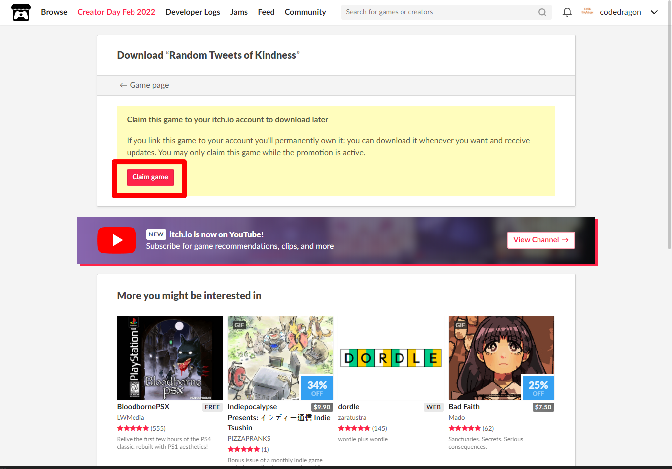Image resolution: width=672 pixels, height=469 pixels.
Task: Open the Community page
Action: [305, 12]
